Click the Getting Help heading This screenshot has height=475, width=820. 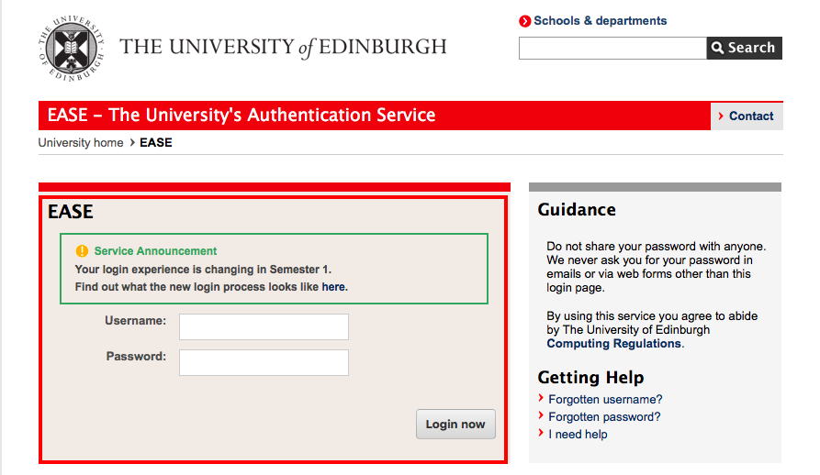click(x=591, y=378)
